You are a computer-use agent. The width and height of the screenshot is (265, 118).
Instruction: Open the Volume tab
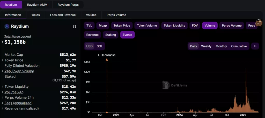coord(91,15)
